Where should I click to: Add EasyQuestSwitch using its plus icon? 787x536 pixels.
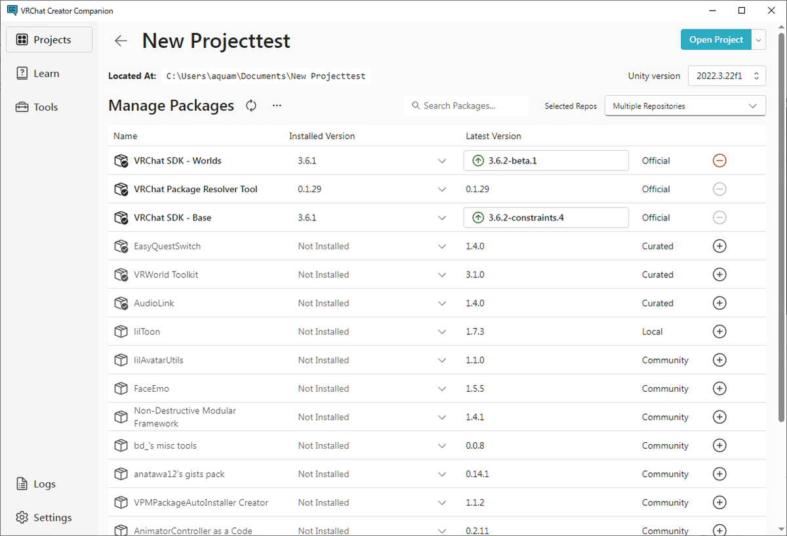point(719,246)
